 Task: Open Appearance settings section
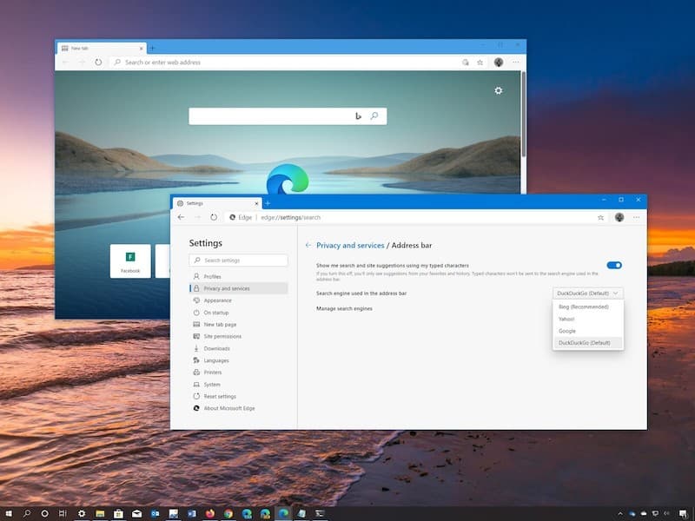217,300
